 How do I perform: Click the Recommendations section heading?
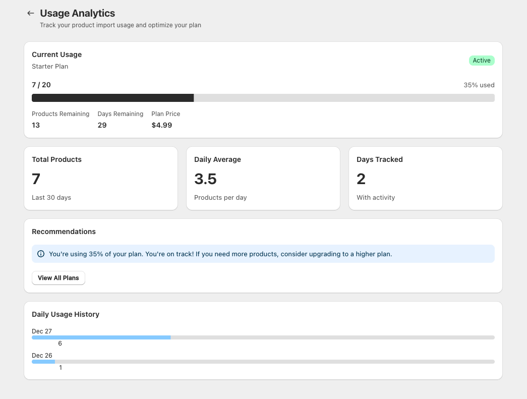(64, 232)
